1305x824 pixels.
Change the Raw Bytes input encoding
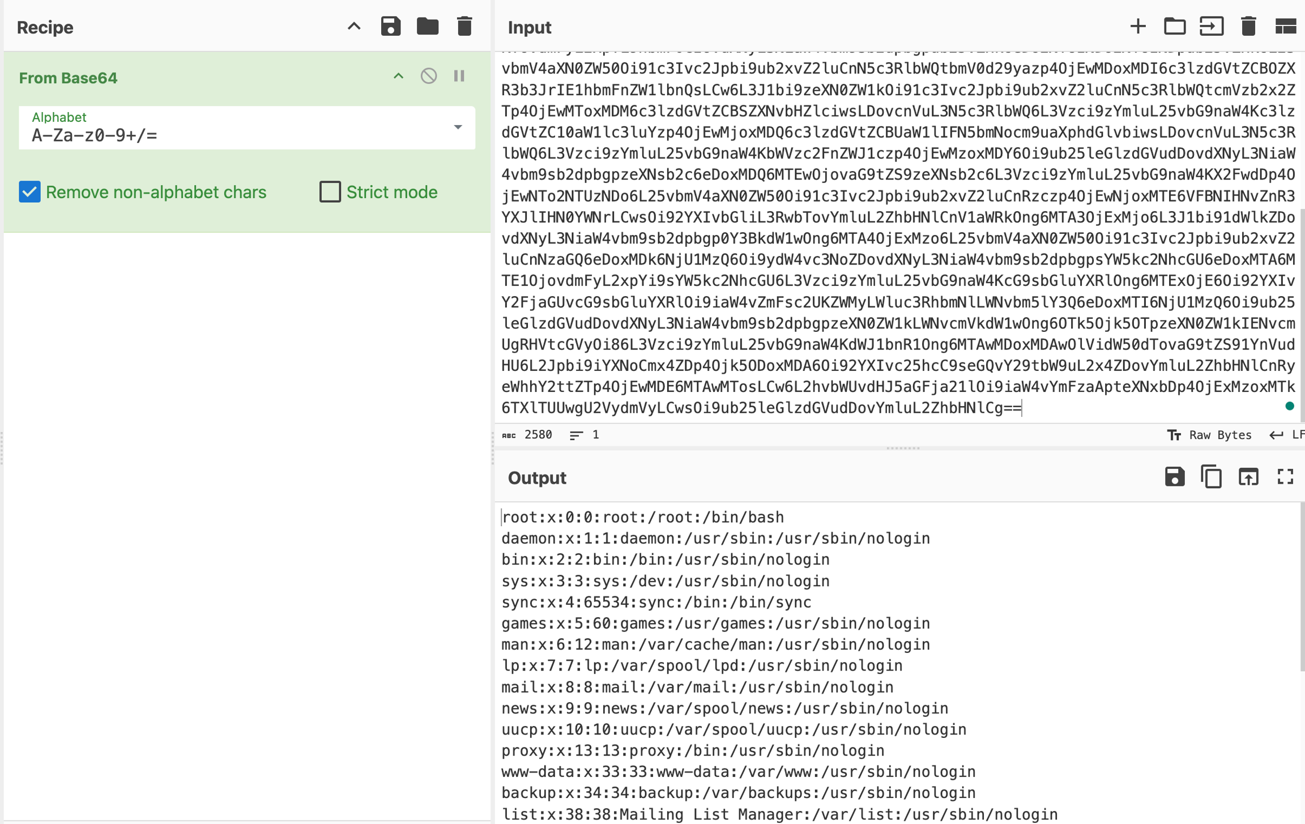coord(1209,435)
